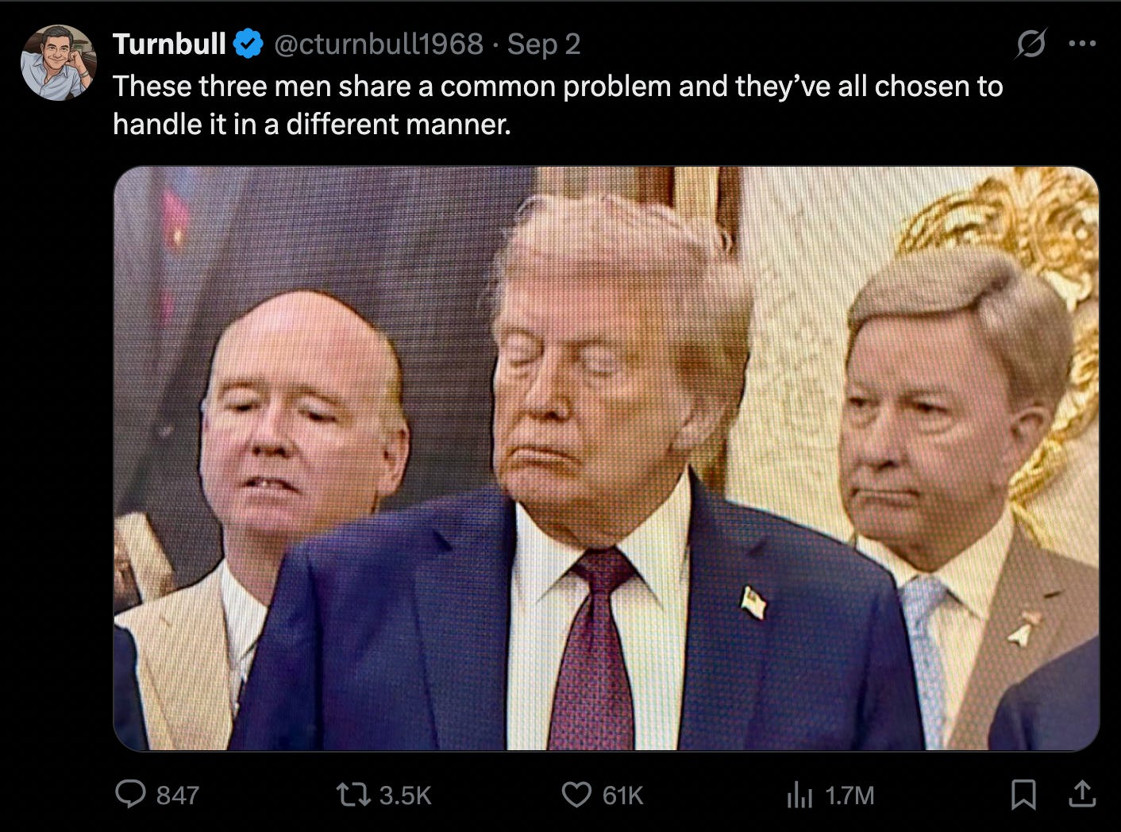The width and height of the screenshot is (1121, 832).
Task: Open the three-dot more options menu
Action: coord(1082,44)
